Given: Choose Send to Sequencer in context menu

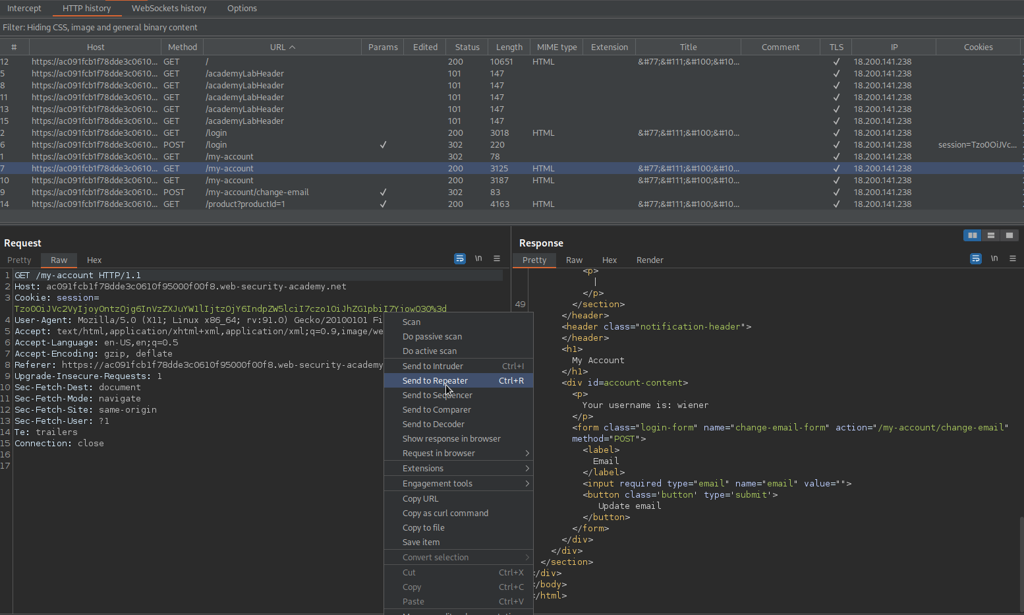Looking at the screenshot, I should pyautogui.click(x=459, y=395).
